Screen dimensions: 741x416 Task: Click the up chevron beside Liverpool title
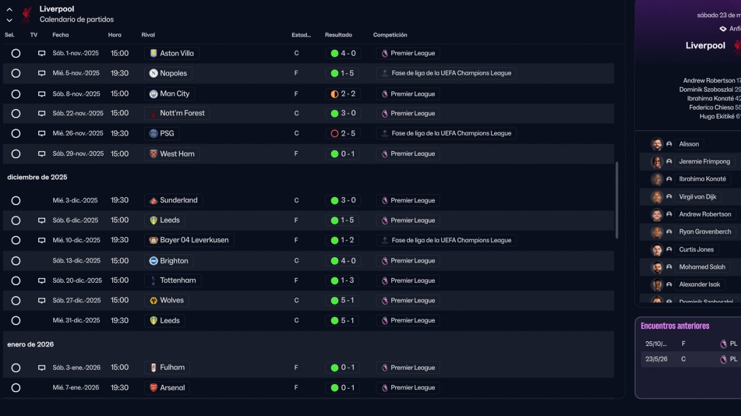[x=9, y=10]
